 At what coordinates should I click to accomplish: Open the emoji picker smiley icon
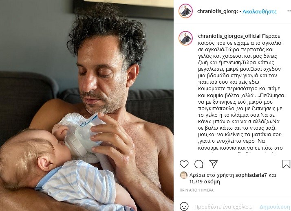[x=184, y=207]
